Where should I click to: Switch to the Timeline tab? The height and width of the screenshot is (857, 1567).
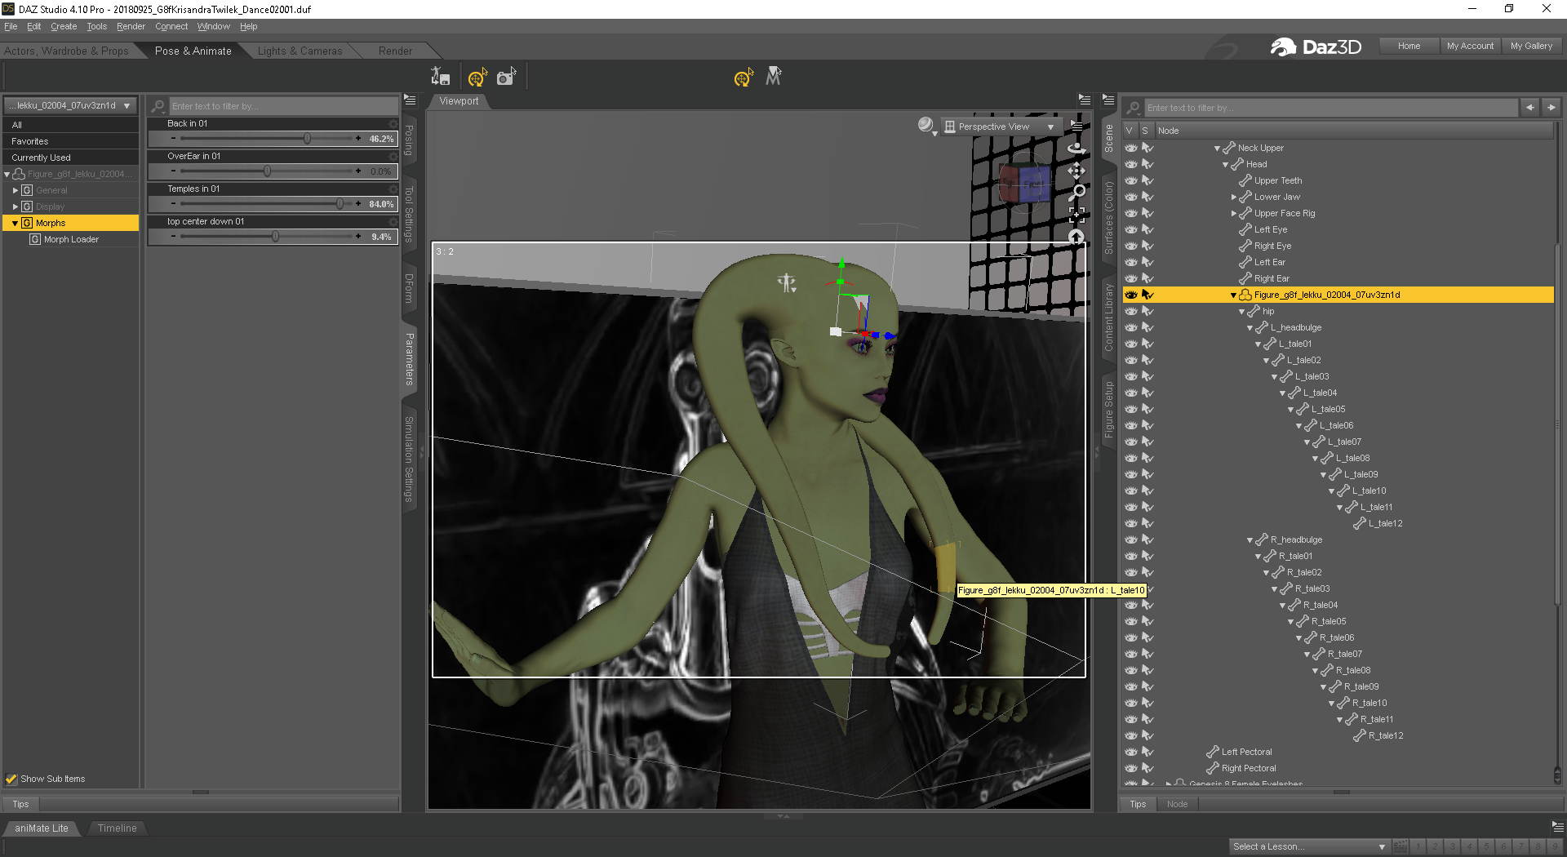(118, 828)
